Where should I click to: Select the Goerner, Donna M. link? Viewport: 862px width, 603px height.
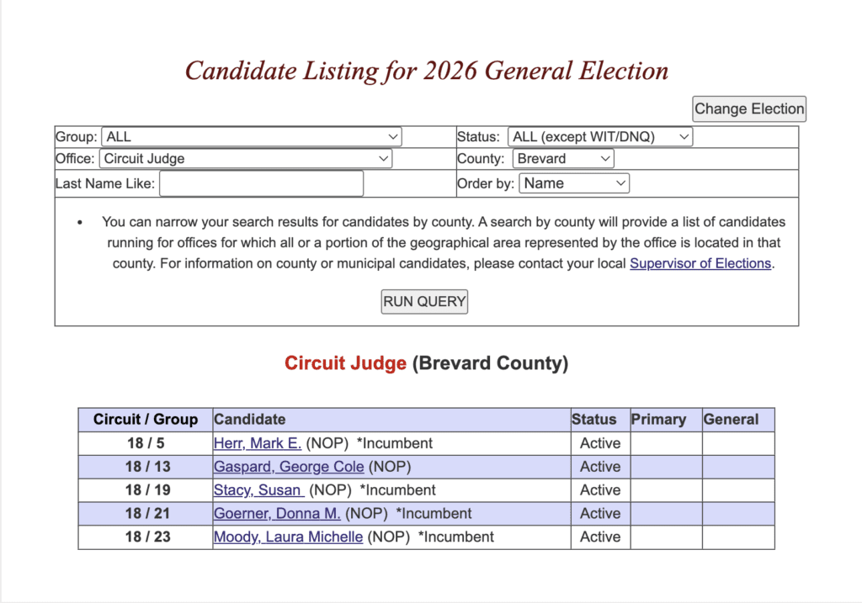(277, 513)
